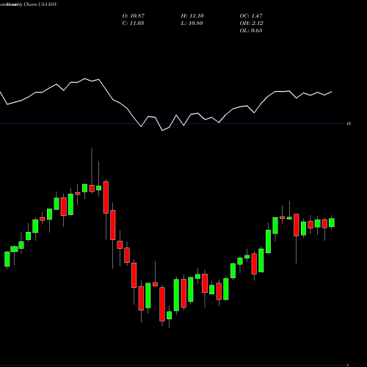Viewport: 367px width, 367px height.
Task: Click the 'OL: 0.65' value
Action: click(251, 31)
